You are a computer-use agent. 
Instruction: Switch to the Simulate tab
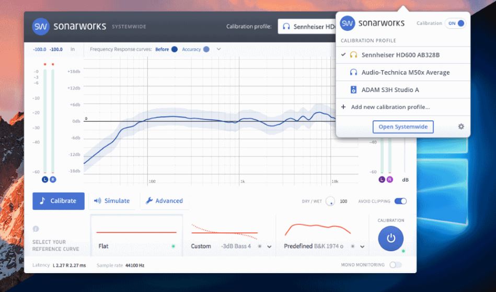coord(112,201)
